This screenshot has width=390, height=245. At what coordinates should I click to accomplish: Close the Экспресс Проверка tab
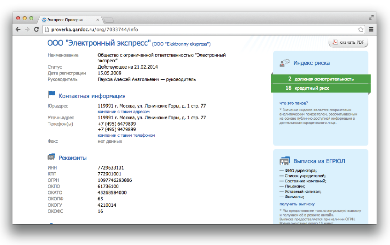96,20
